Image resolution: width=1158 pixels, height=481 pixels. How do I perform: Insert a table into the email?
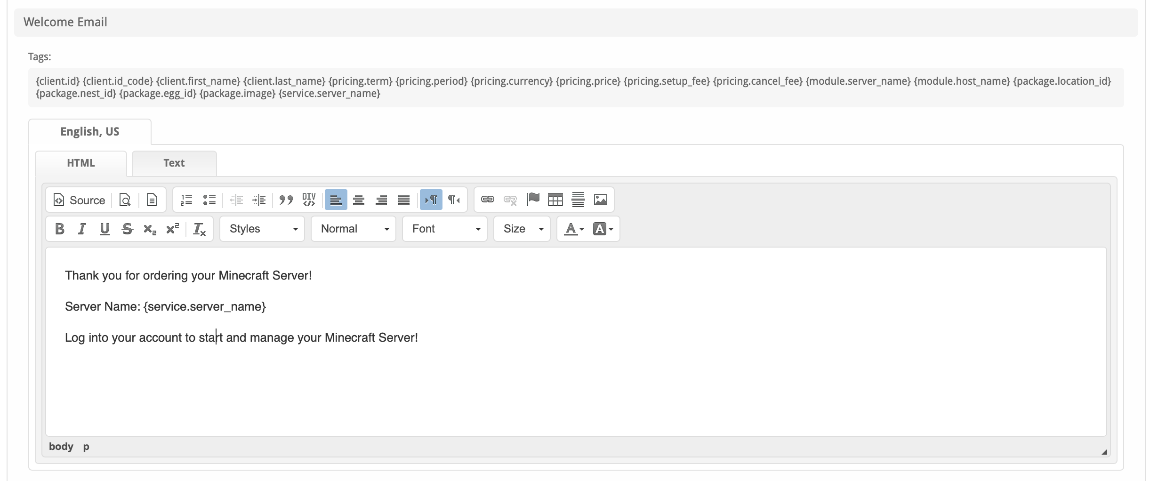tap(555, 200)
